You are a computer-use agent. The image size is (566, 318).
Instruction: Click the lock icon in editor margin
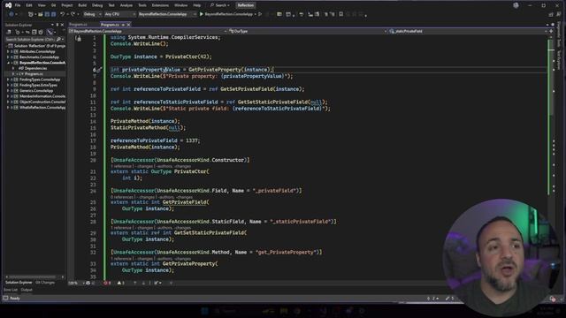coord(79,39)
